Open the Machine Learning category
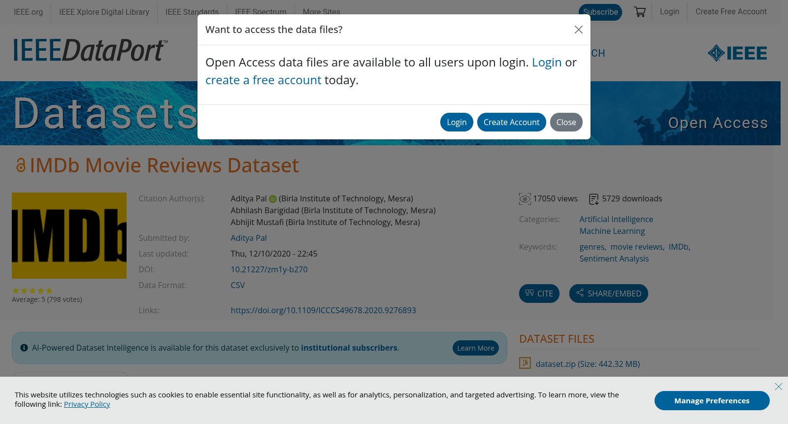 [x=612, y=231]
